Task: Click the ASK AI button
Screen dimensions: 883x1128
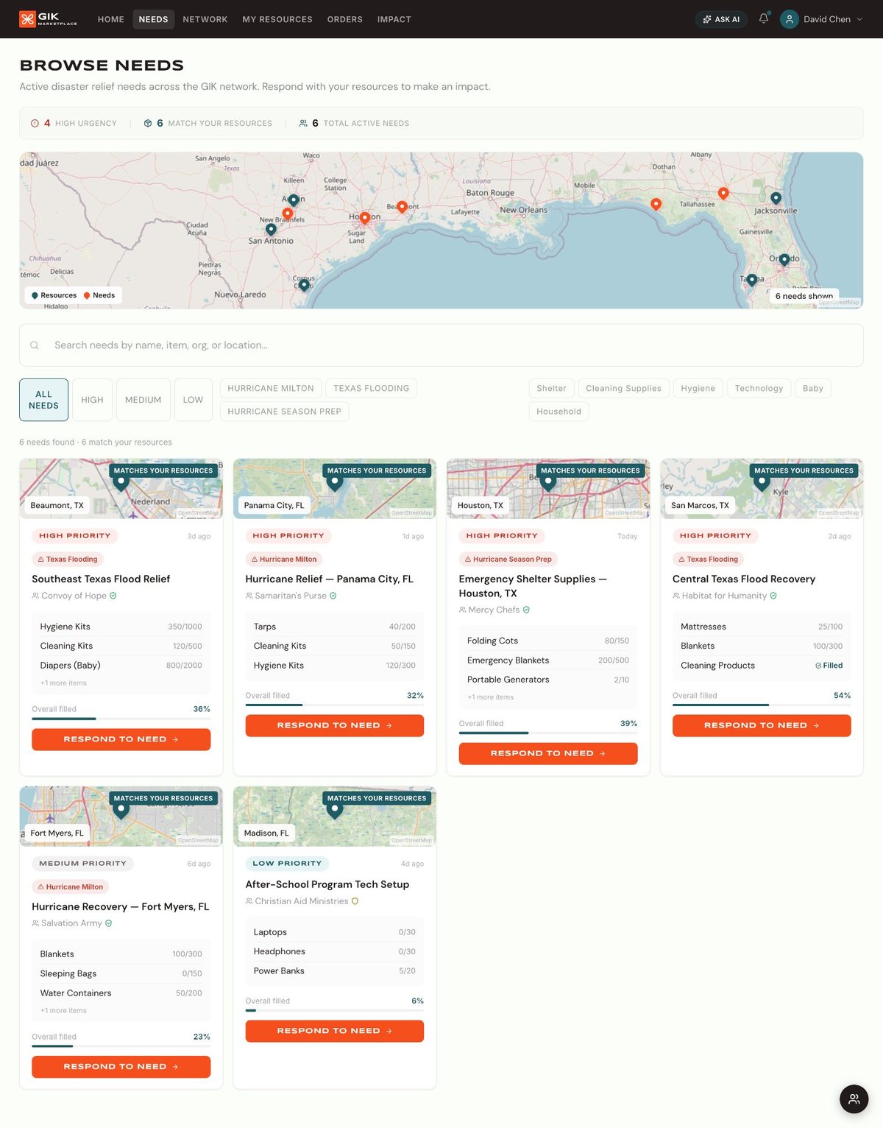Action: click(x=720, y=19)
